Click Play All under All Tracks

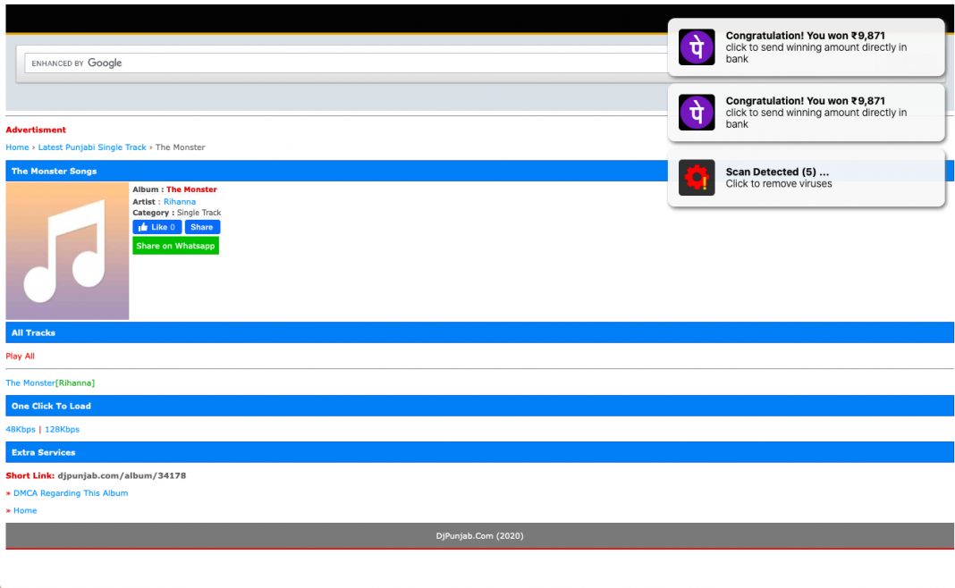point(21,357)
